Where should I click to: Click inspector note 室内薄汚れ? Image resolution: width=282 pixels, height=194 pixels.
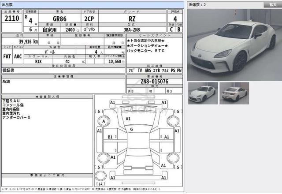pos(11,113)
